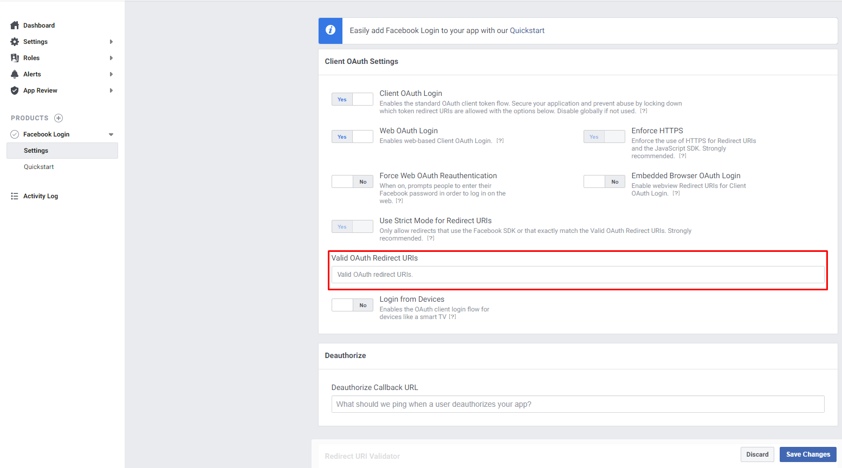Expand the Roles sidebar arrow
The image size is (842, 468).
pos(111,58)
